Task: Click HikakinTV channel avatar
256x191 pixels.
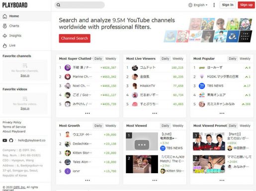Action: [x=135, y=86]
